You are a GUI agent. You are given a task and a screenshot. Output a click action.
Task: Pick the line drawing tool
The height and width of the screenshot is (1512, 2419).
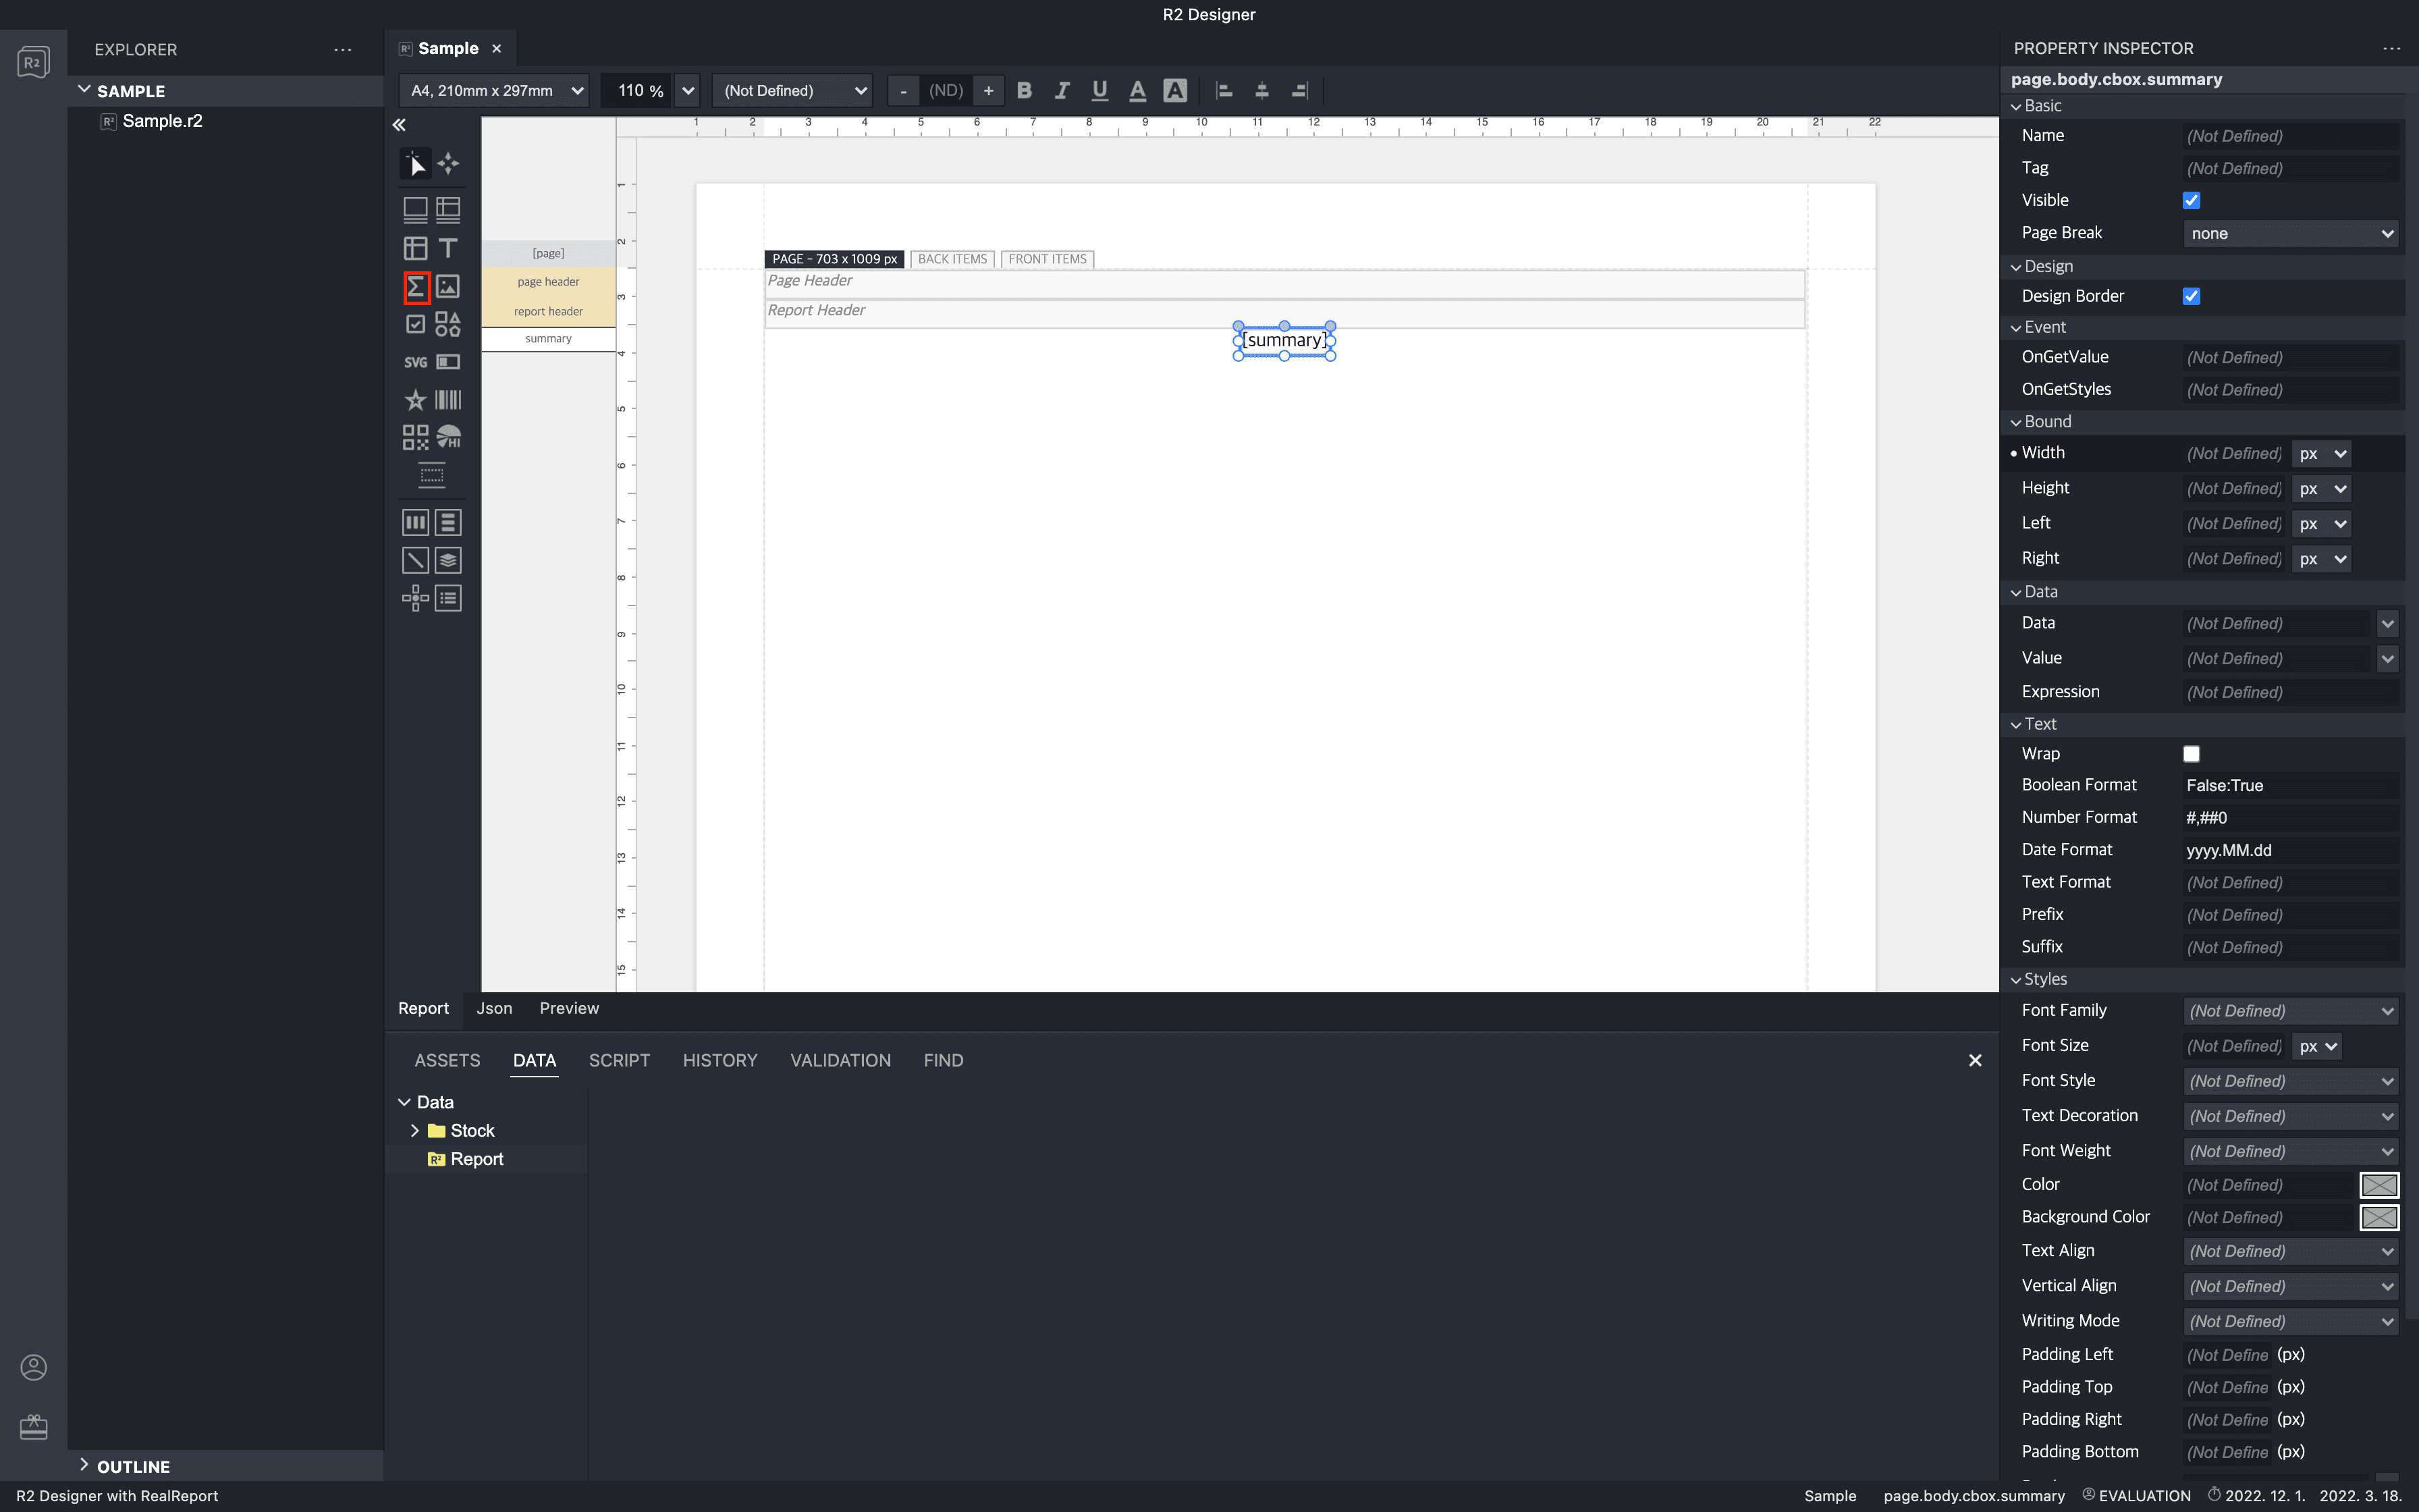[x=416, y=560]
